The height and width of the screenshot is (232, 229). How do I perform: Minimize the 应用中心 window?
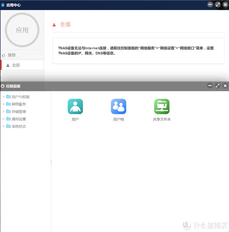210,5
